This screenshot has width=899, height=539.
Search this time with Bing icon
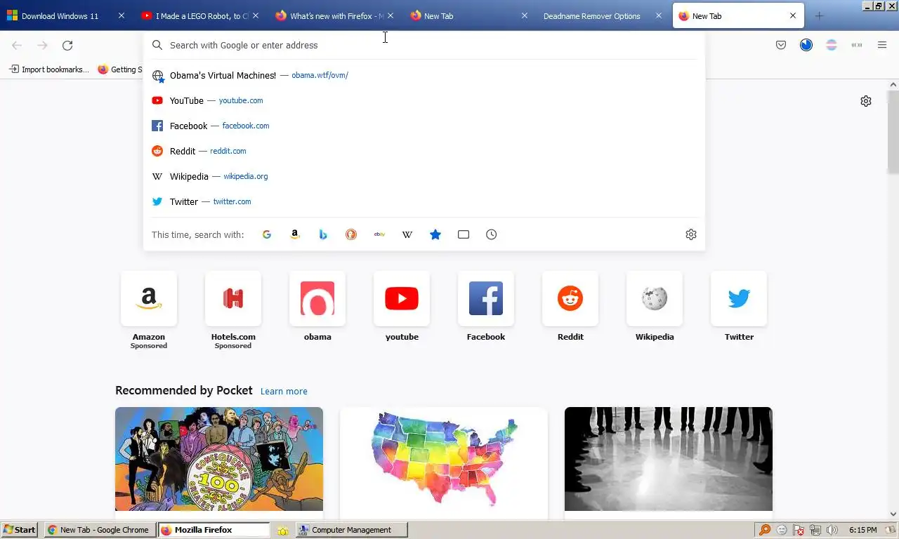coord(323,234)
